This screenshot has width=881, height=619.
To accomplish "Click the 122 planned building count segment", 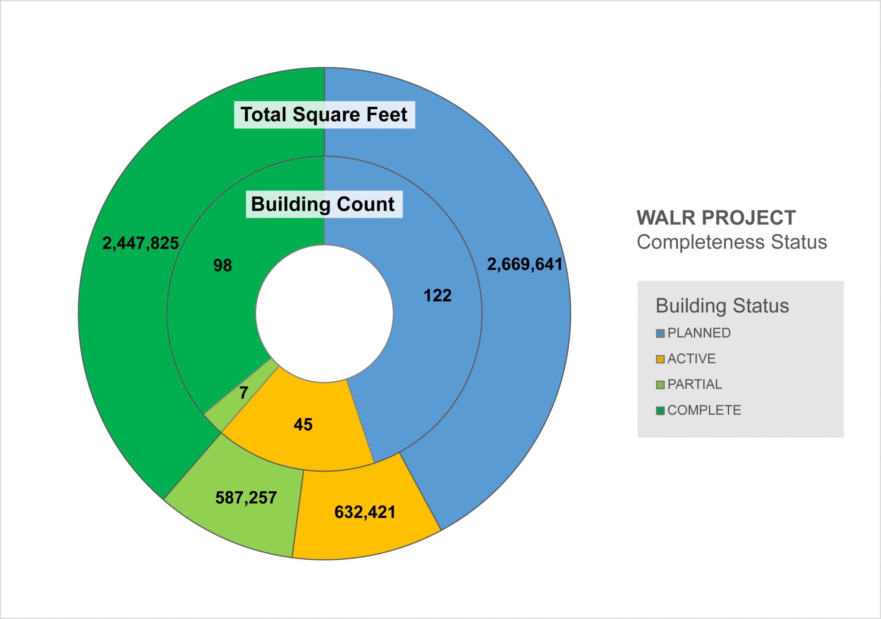I will 437,296.
